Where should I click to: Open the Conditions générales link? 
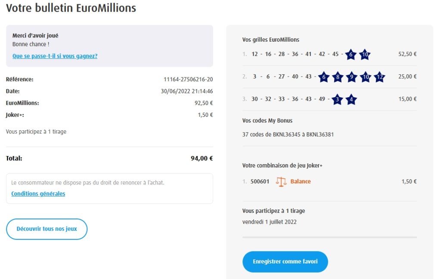point(38,193)
